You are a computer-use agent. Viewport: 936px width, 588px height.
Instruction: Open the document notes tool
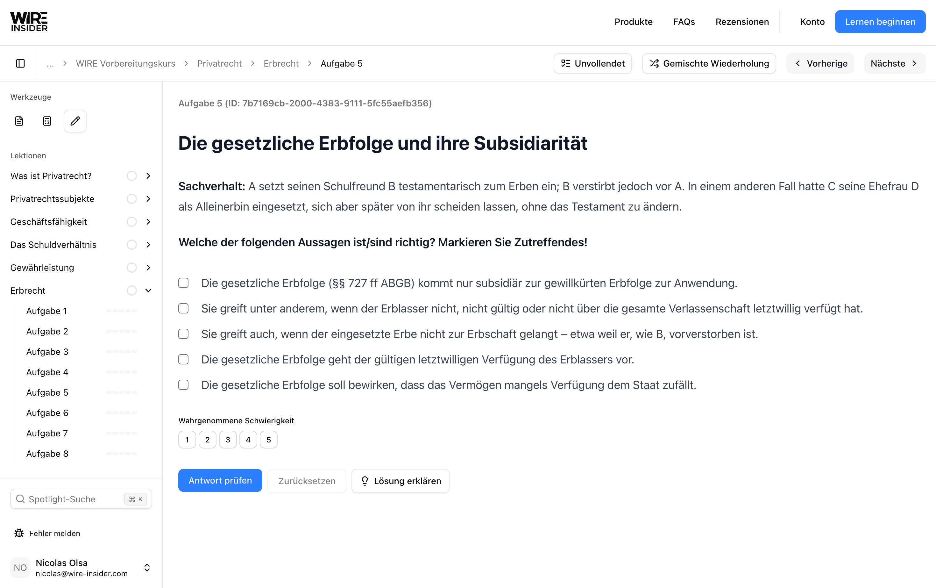click(x=19, y=121)
